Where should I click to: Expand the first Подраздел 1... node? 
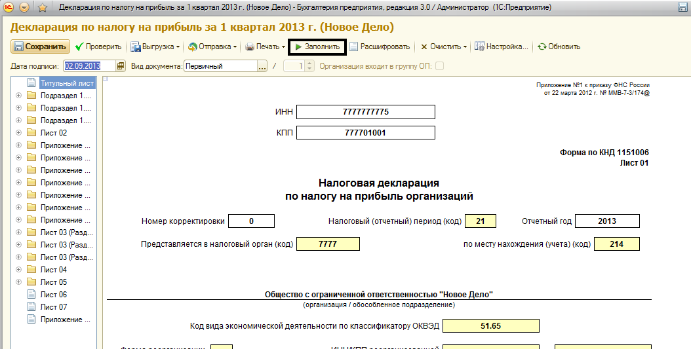click(x=18, y=96)
